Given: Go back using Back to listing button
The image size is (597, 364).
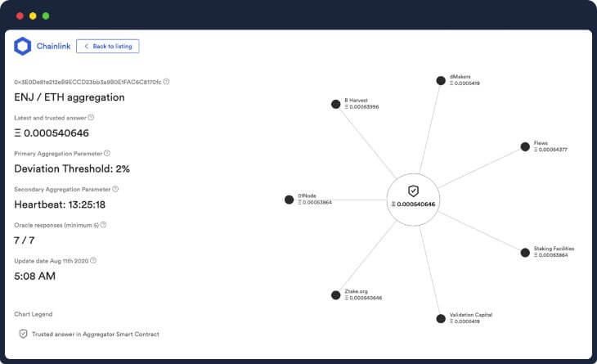Looking at the screenshot, I should point(108,46).
